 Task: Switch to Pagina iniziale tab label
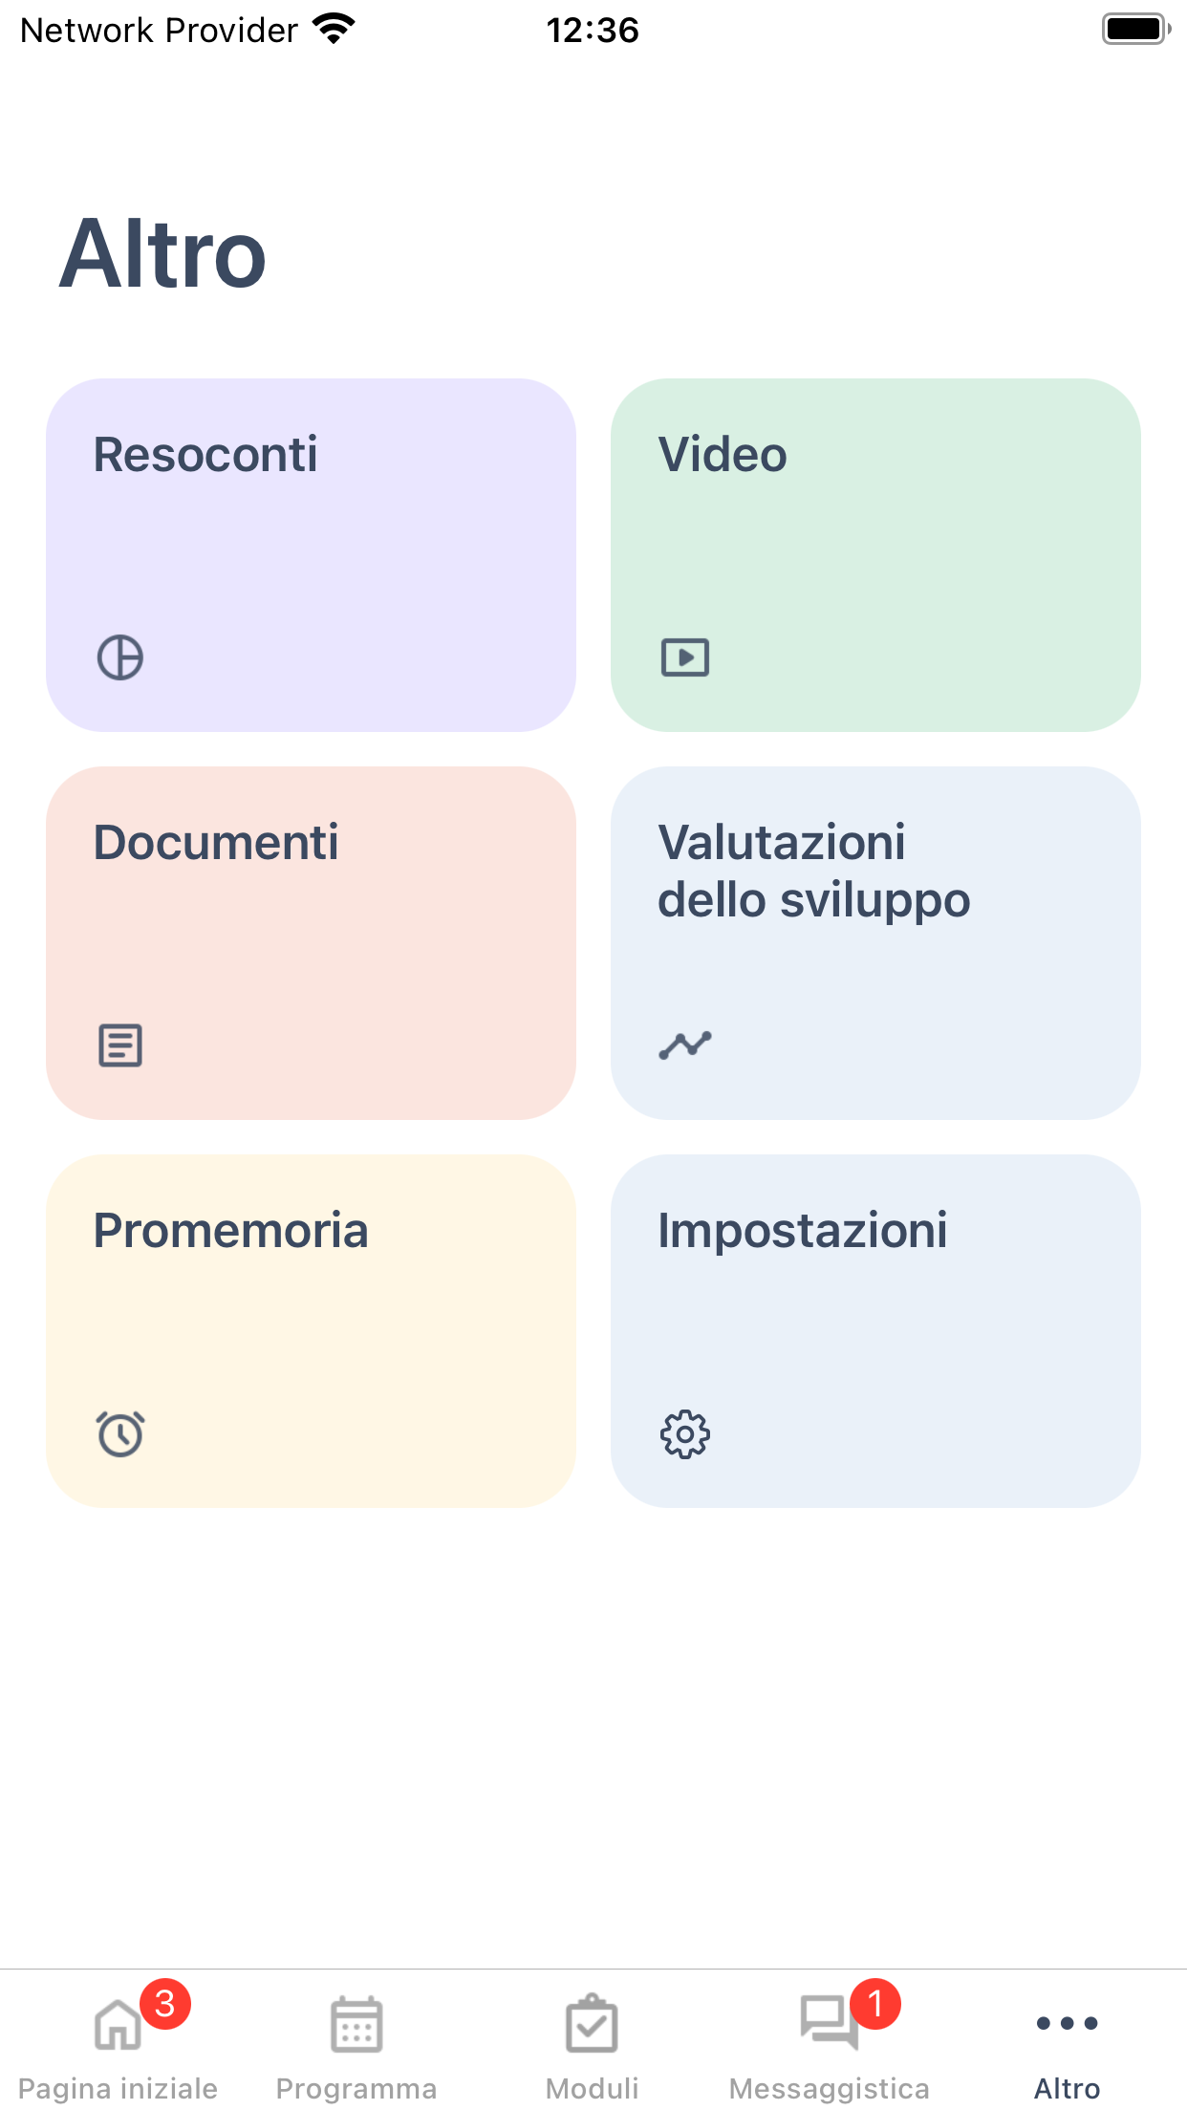118,2089
